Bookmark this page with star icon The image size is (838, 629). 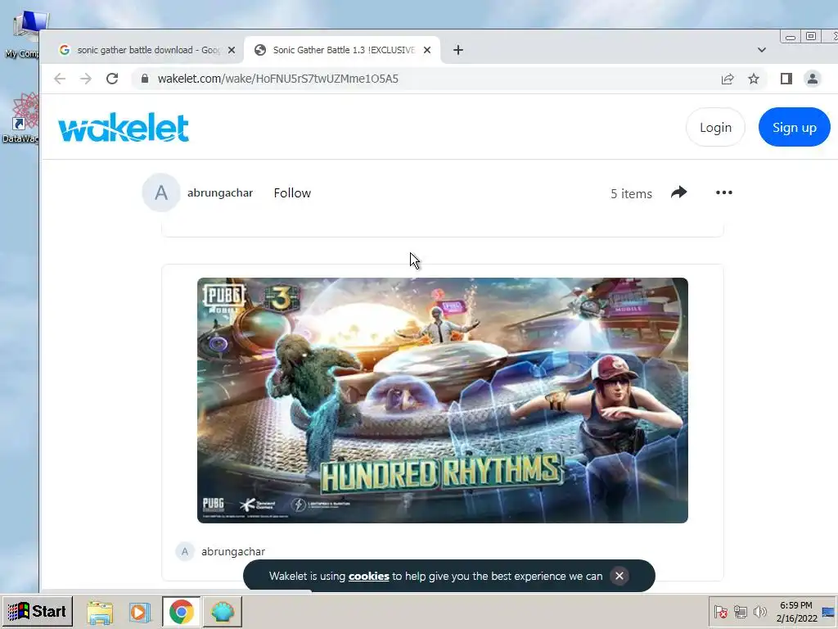[754, 79]
